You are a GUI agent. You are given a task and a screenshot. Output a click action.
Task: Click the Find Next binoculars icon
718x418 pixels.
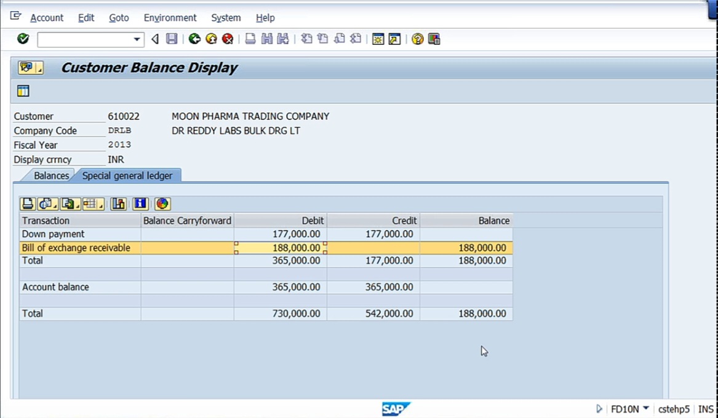(283, 39)
